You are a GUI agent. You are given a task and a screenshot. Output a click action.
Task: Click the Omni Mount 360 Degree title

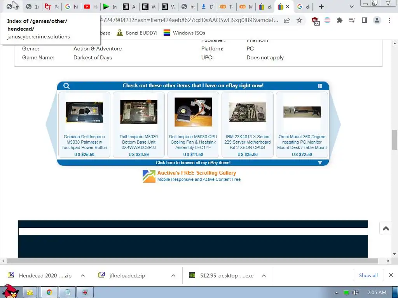coord(302,142)
